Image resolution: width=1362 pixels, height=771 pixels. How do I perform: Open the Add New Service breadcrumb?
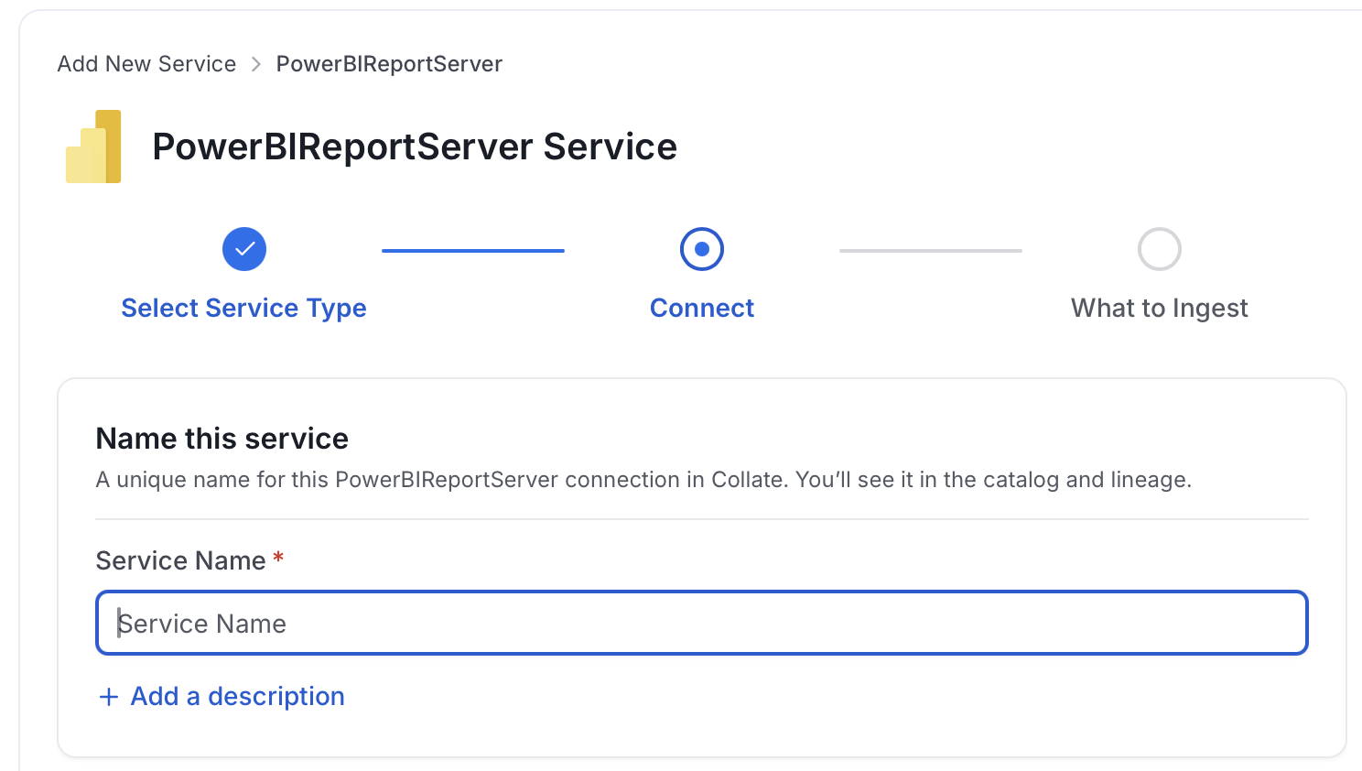pos(146,64)
